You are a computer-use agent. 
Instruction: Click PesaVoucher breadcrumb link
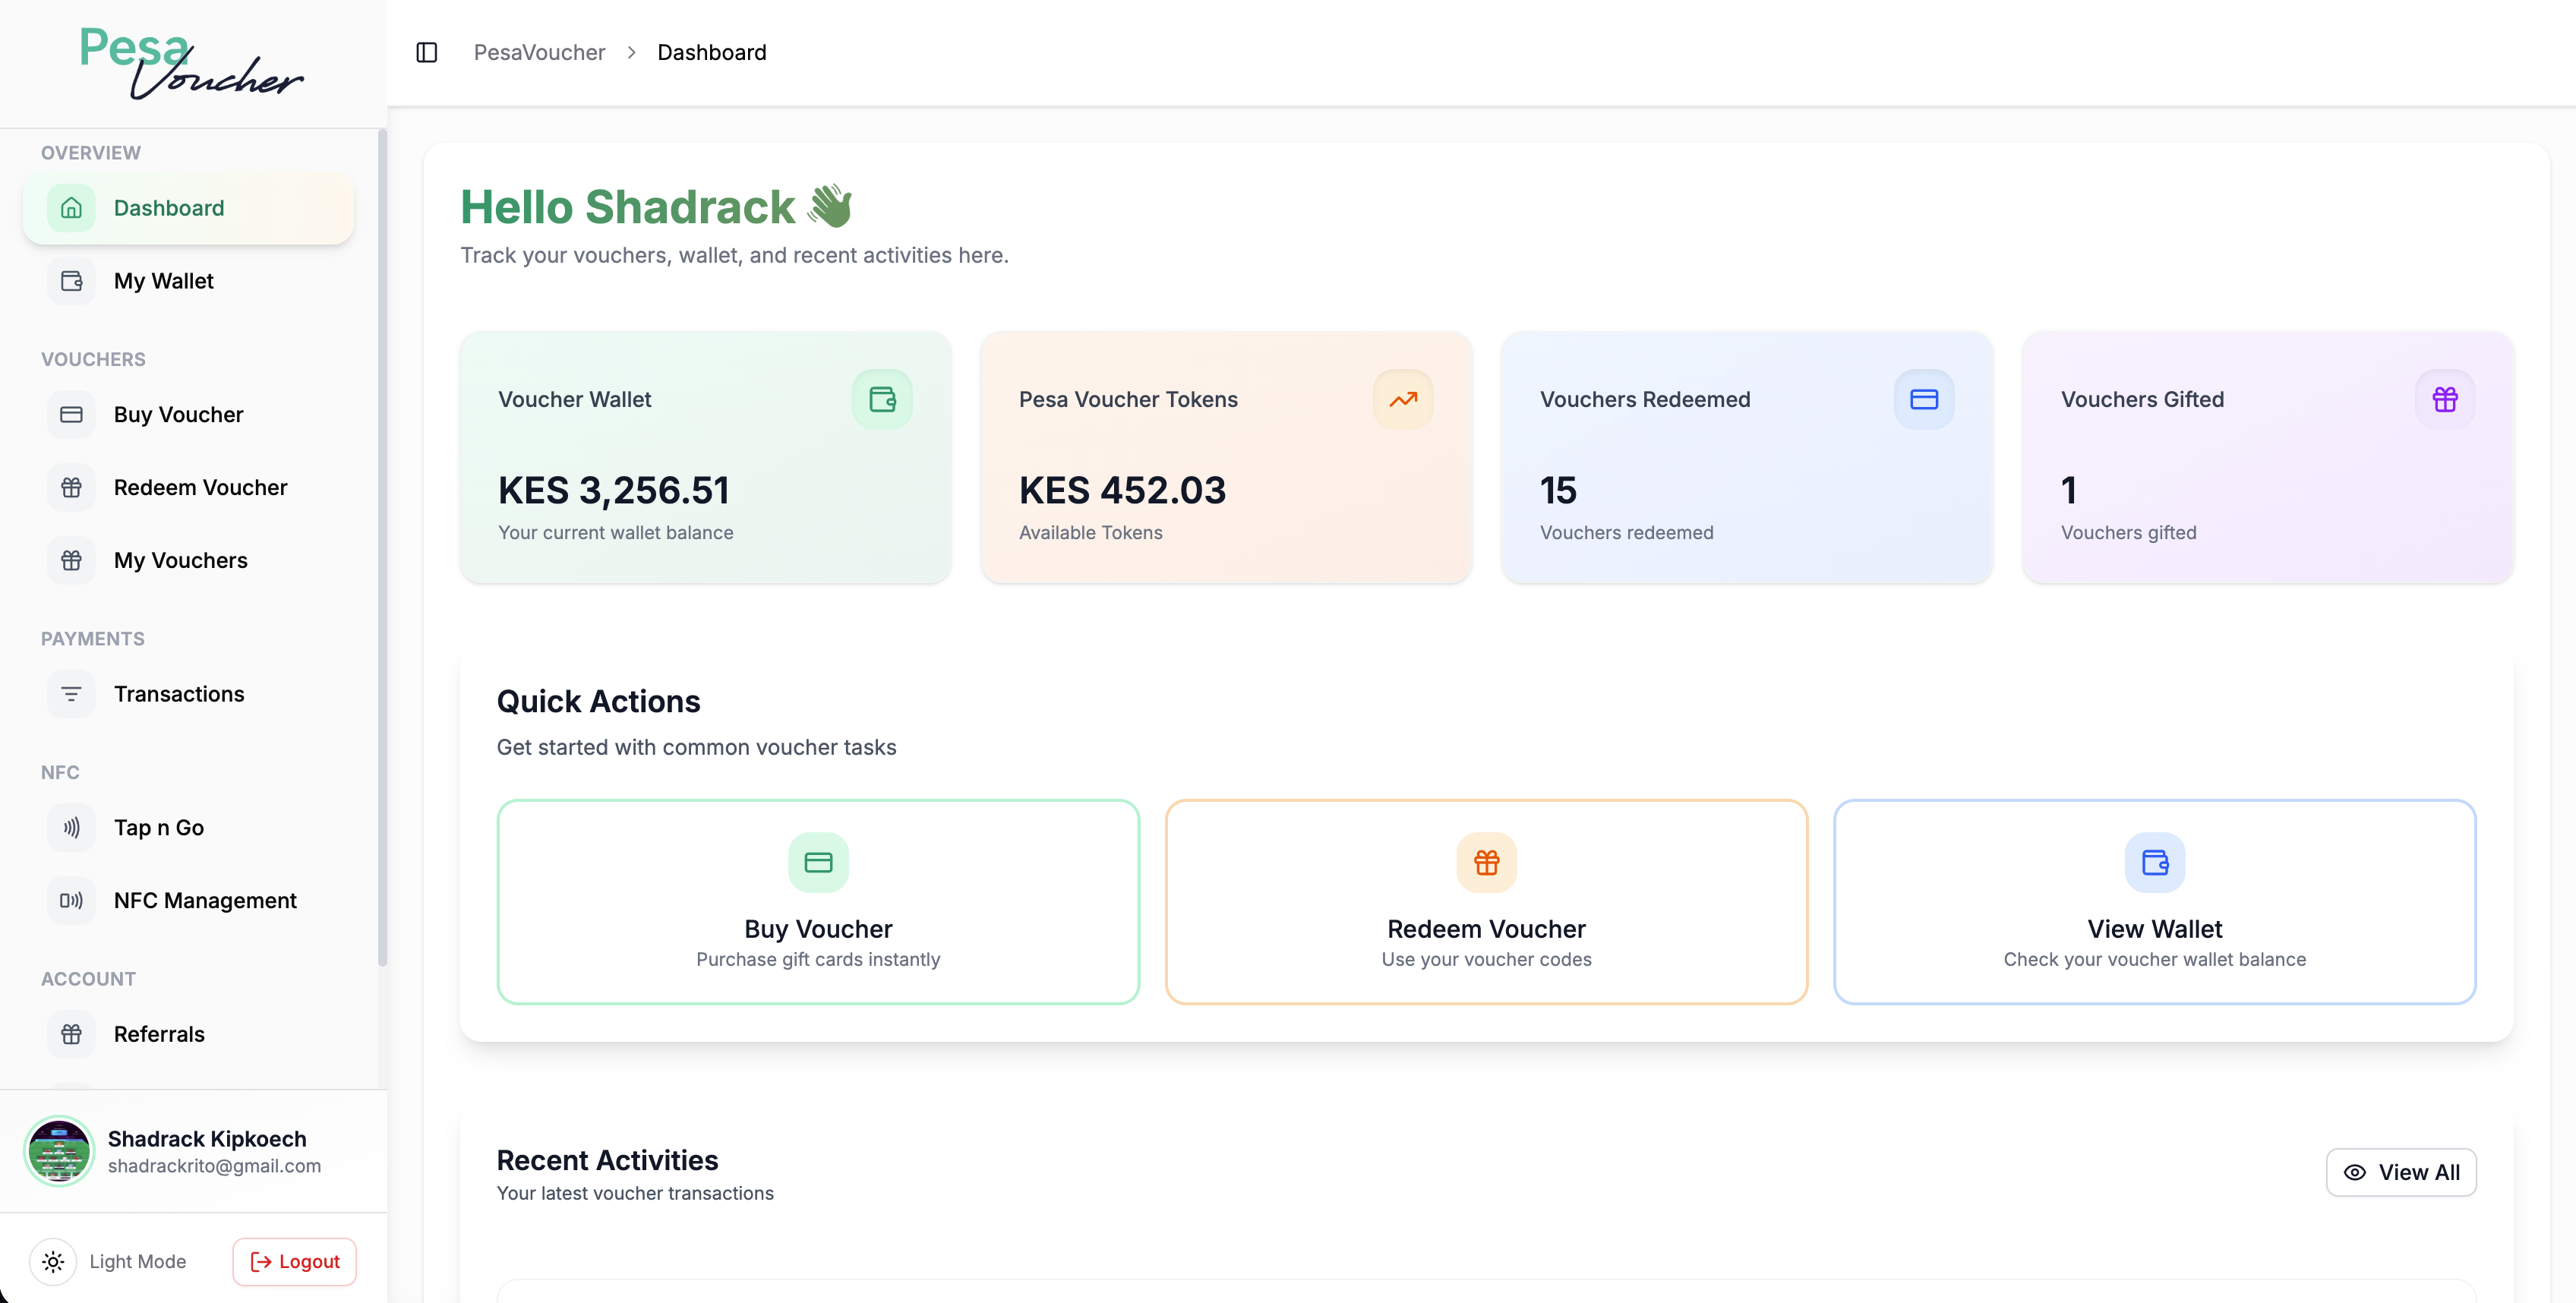[x=539, y=52]
